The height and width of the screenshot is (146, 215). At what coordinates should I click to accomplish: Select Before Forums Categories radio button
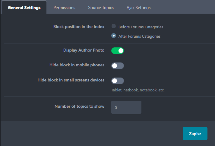click(x=114, y=26)
